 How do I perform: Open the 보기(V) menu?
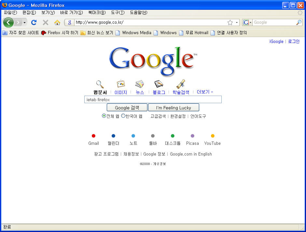48,13
